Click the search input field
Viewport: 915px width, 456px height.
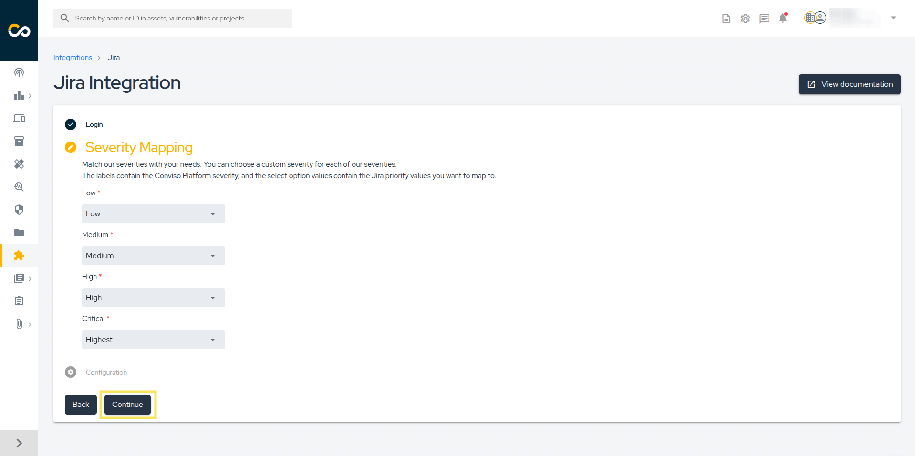coord(177,18)
